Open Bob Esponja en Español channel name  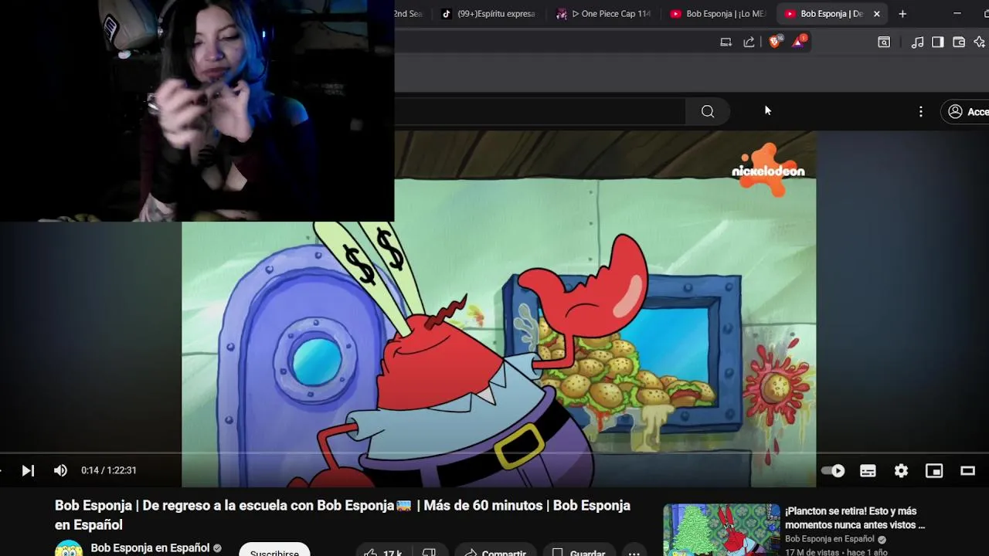tap(150, 548)
